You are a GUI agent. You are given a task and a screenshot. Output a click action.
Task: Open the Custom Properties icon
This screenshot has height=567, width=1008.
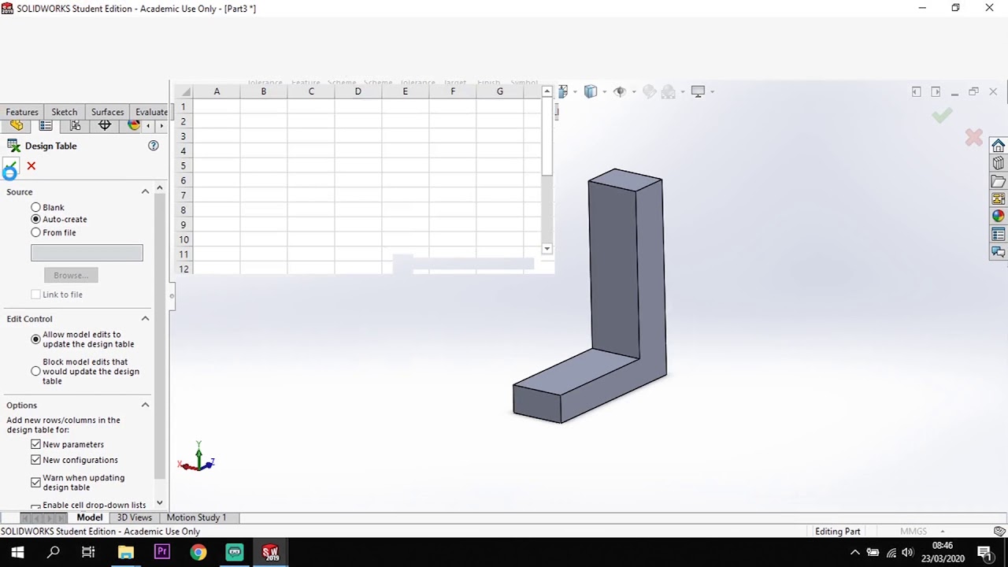(x=999, y=235)
